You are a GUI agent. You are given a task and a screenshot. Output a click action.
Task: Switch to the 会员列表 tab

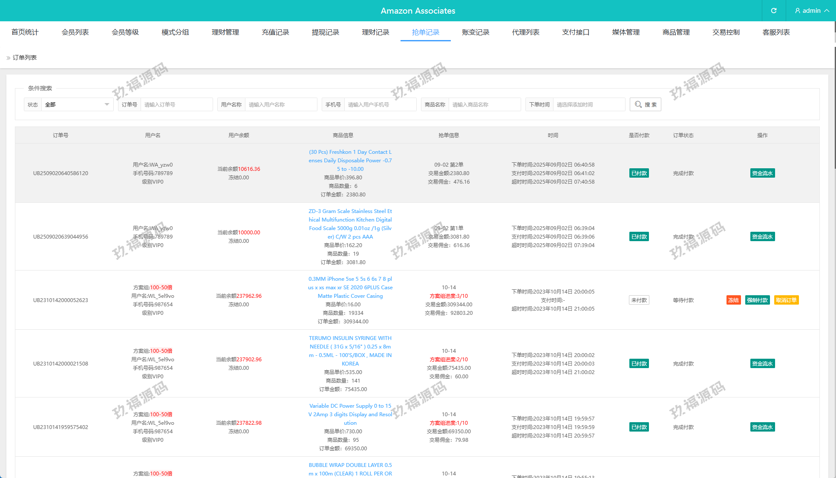tap(75, 32)
